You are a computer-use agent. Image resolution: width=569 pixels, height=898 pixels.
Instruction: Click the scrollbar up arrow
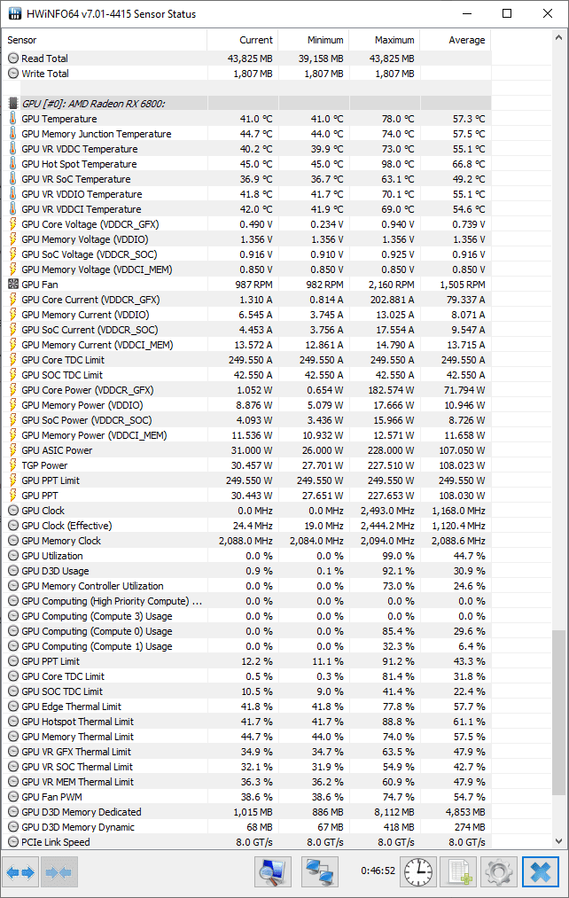coord(558,37)
